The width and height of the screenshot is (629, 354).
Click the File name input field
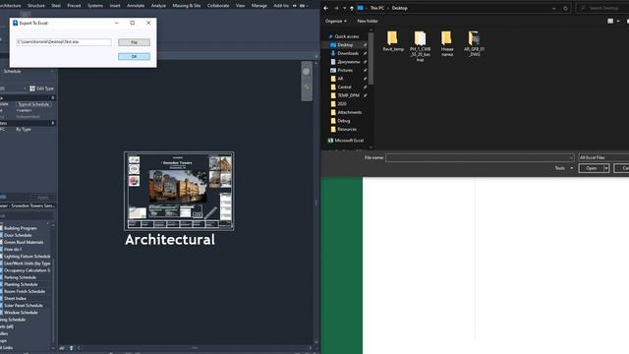(x=480, y=157)
